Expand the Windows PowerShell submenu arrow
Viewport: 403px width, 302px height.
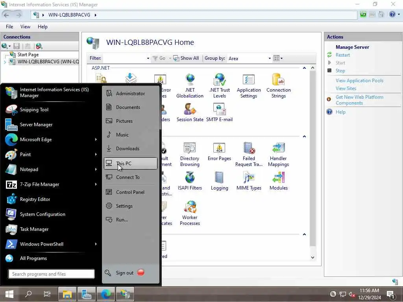[x=96, y=244]
